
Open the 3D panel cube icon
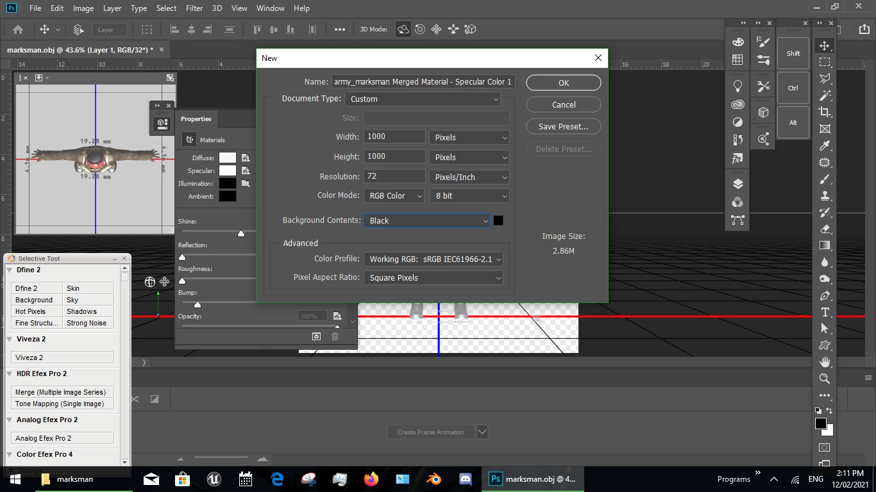tap(763, 113)
